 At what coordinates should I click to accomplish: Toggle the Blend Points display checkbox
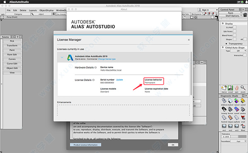click(x=235, y=35)
